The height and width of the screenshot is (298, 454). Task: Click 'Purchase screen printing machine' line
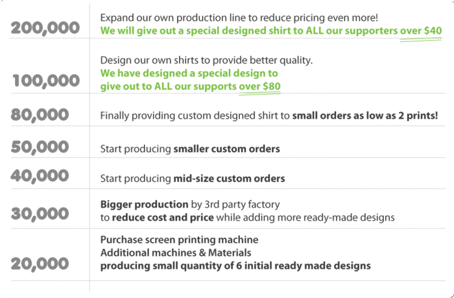(179, 240)
